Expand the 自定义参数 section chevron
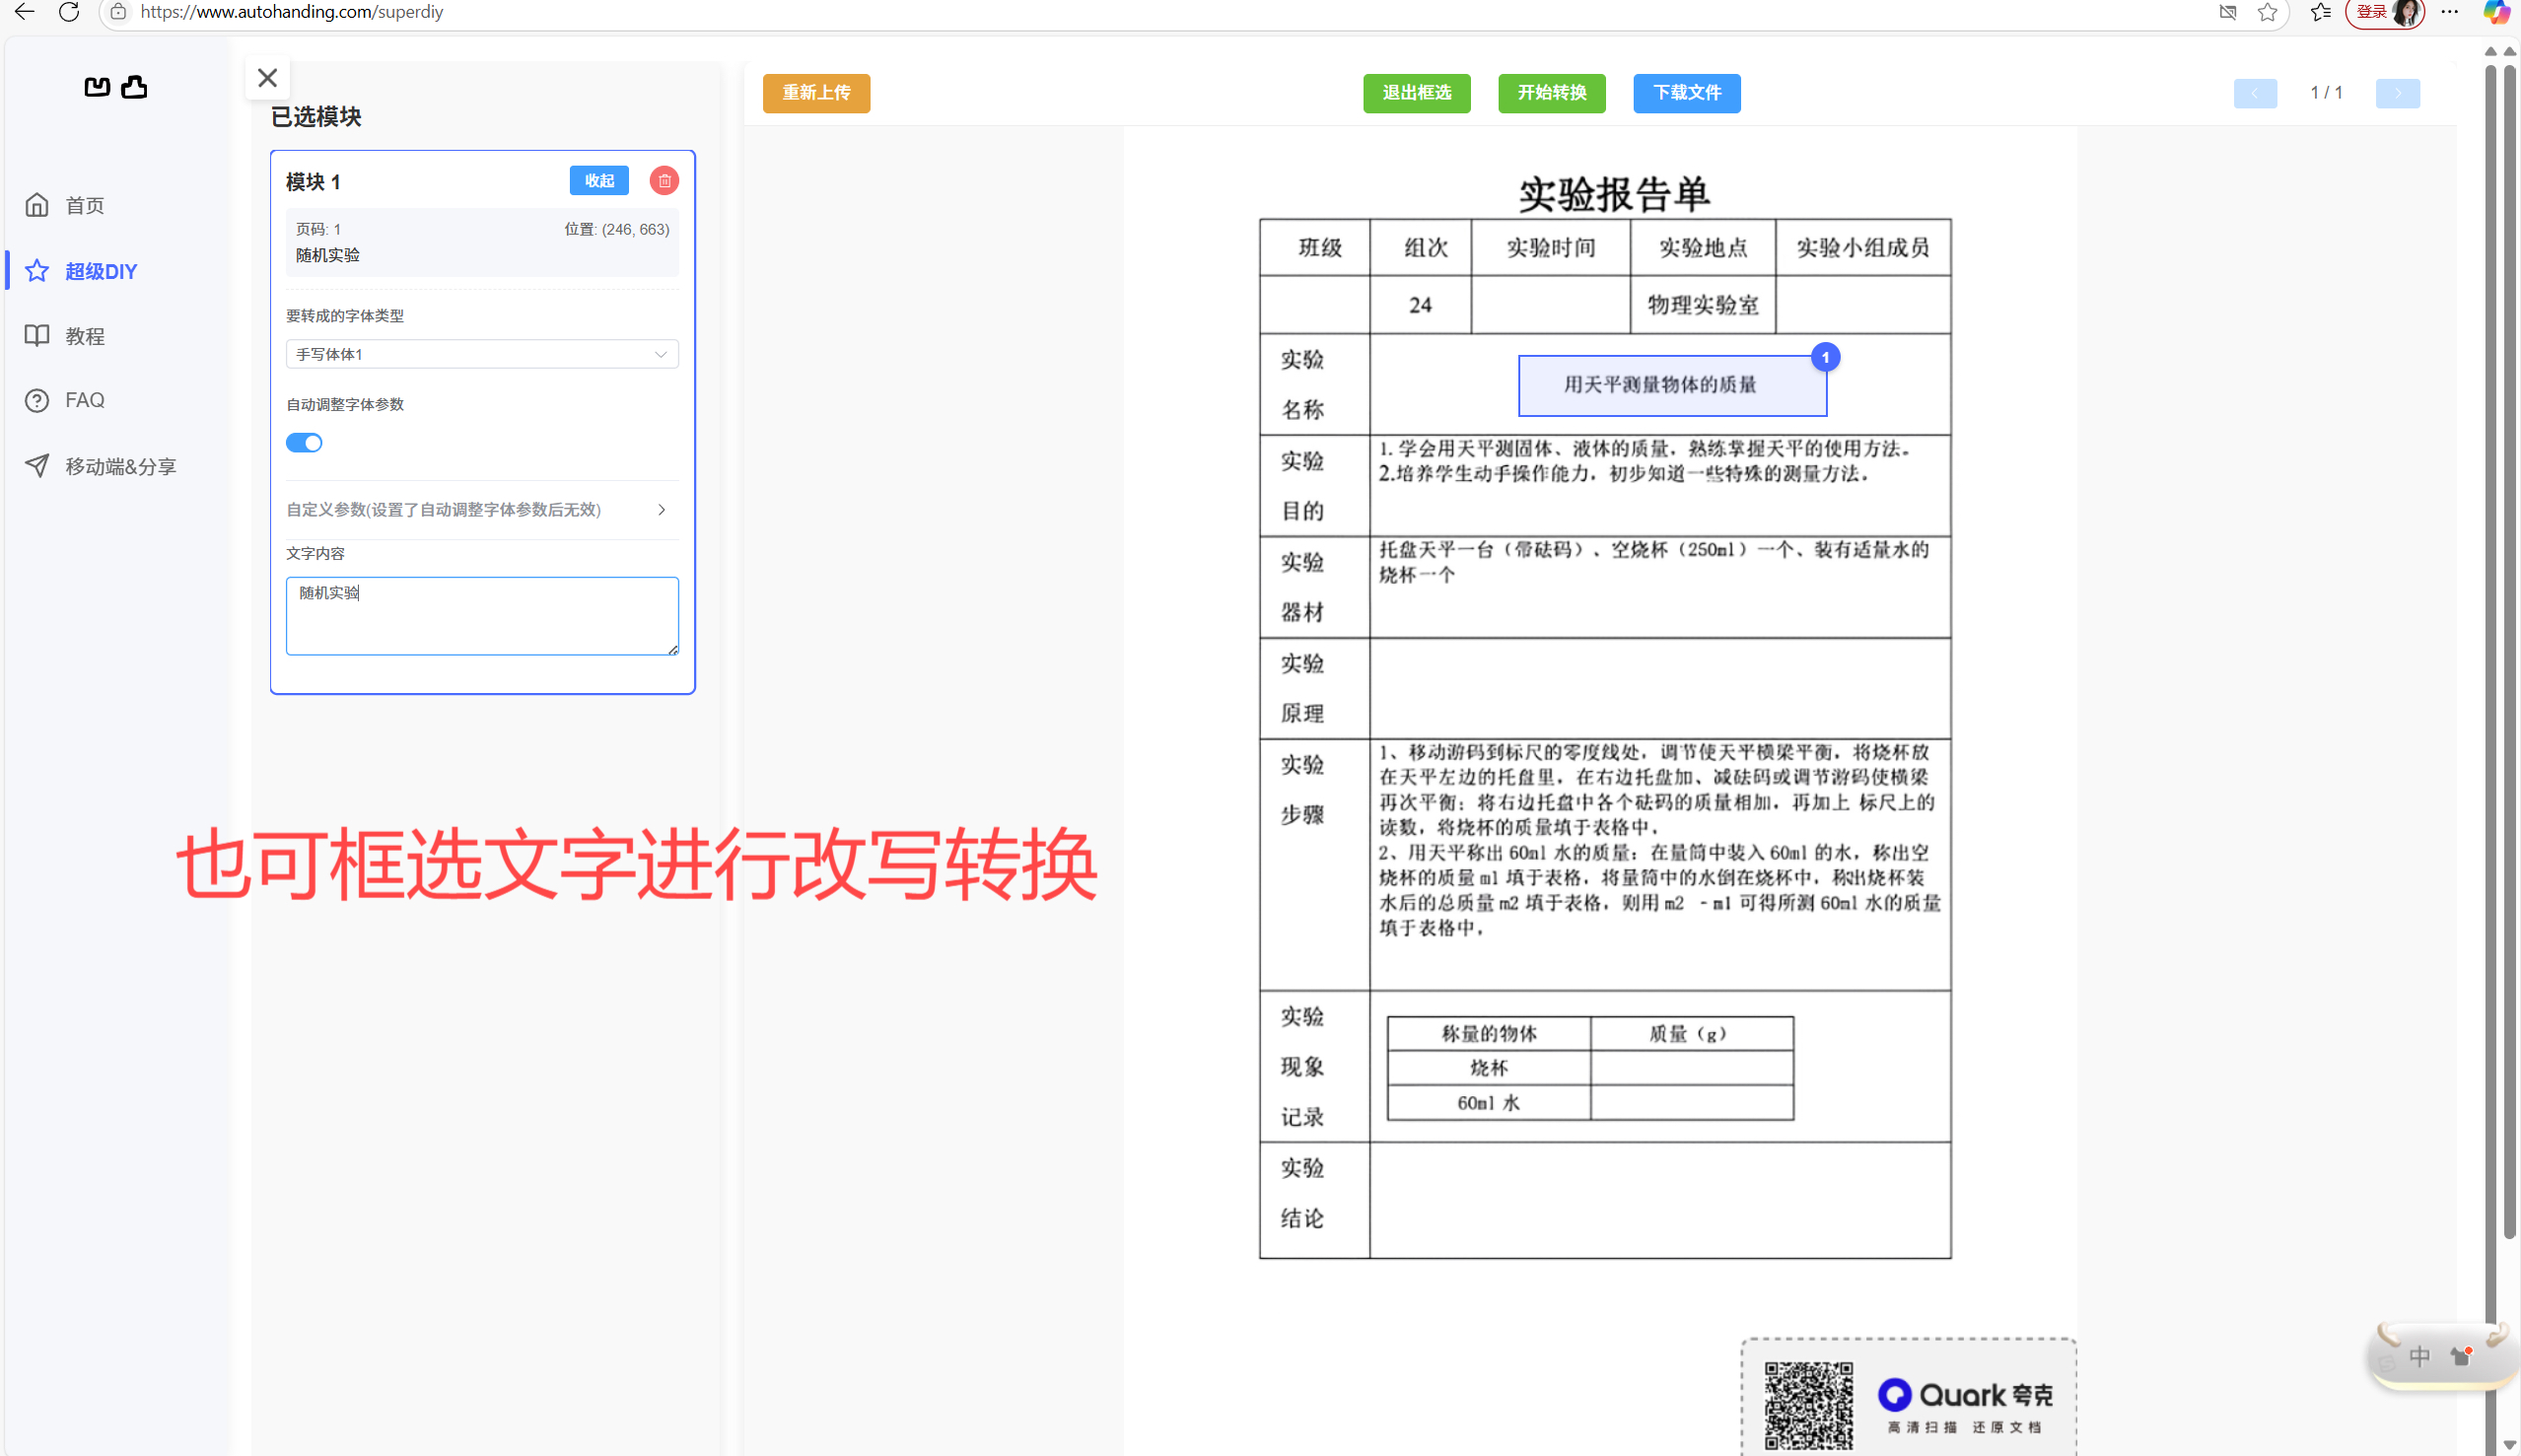Image resolution: width=2521 pixels, height=1456 pixels. point(661,509)
